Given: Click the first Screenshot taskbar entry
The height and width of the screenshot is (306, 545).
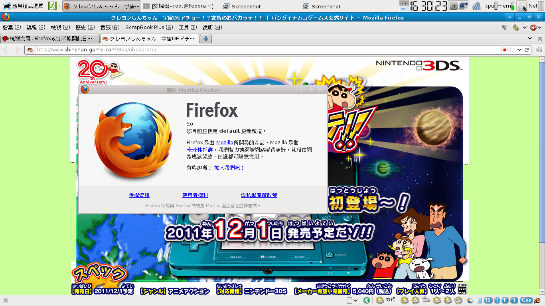Looking at the screenshot, I should pyautogui.click(x=242, y=6).
